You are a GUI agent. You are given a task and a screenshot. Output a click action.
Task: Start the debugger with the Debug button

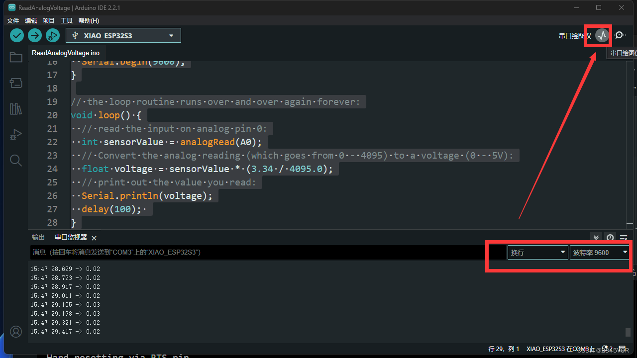pyautogui.click(x=52, y=35)
